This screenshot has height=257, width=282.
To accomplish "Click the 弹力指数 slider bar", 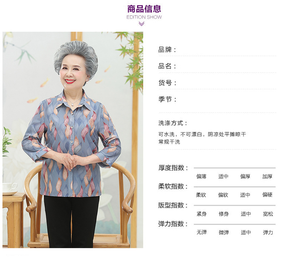I will tap(235, 224).
